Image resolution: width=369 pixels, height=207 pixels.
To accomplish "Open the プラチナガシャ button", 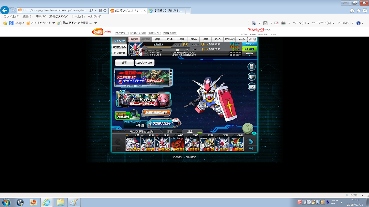I will click(x=164, y=123).
